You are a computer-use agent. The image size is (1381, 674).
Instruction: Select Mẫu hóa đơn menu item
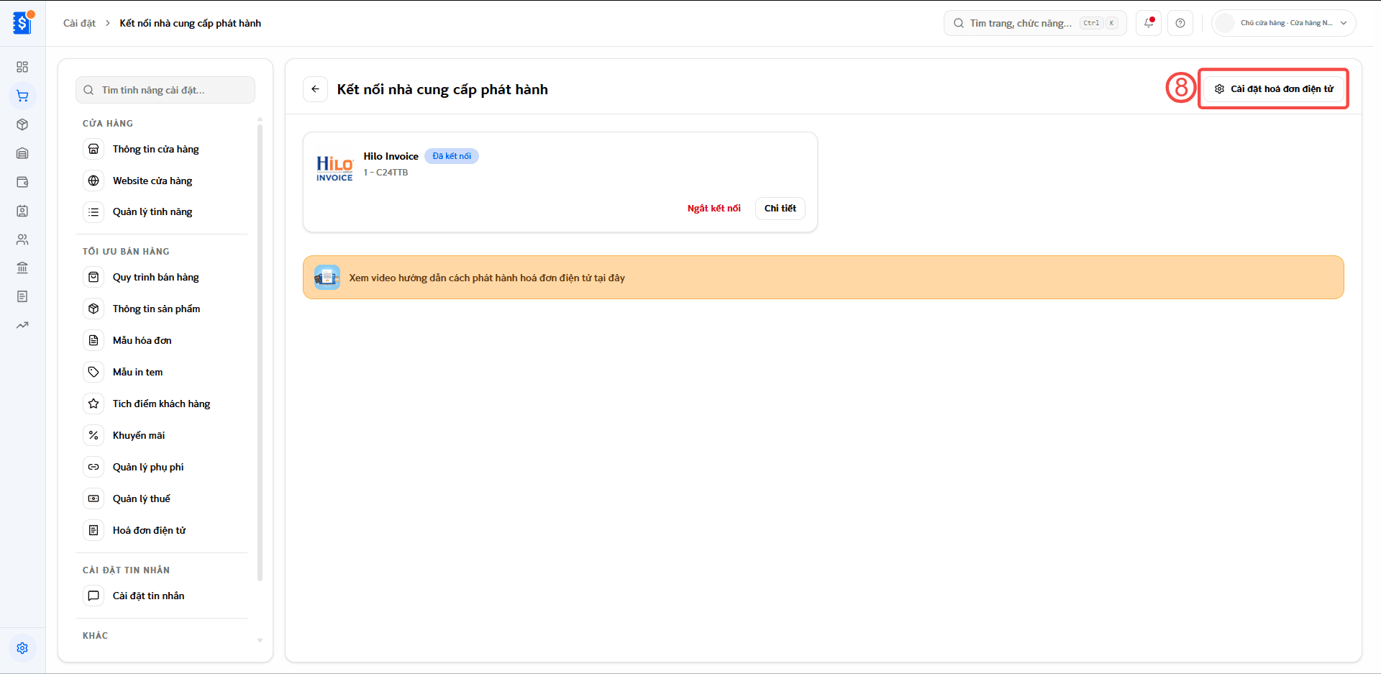tap(165, 340)
